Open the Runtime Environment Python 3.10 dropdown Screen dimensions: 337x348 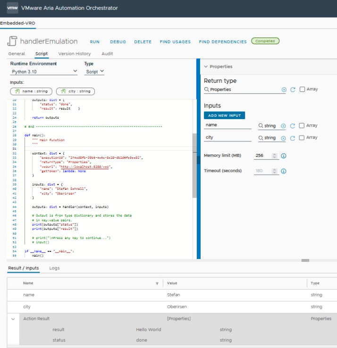coord(44,72)
